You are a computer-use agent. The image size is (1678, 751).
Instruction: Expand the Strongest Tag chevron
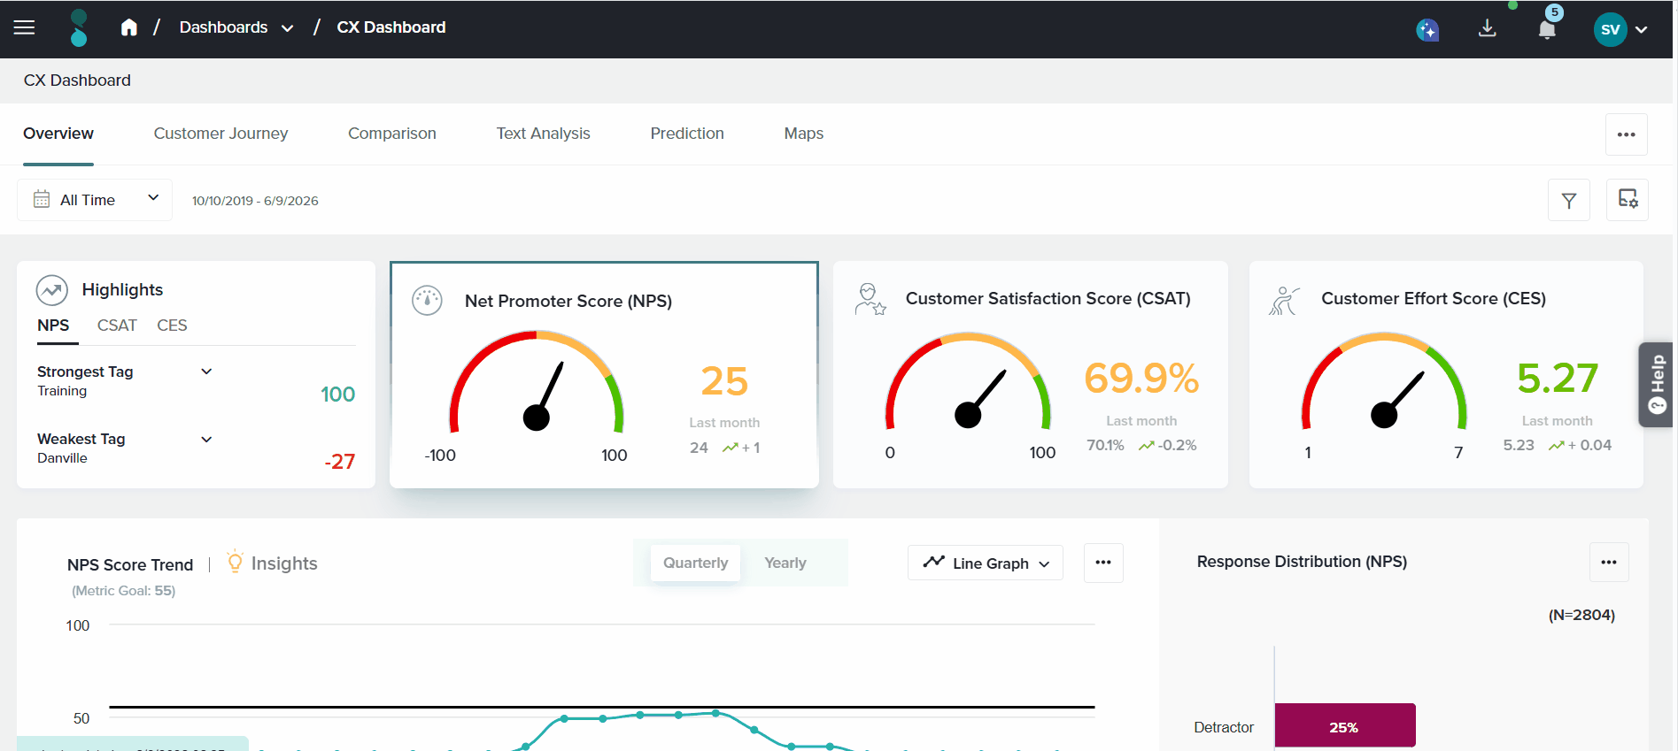(x=206, y=372)
